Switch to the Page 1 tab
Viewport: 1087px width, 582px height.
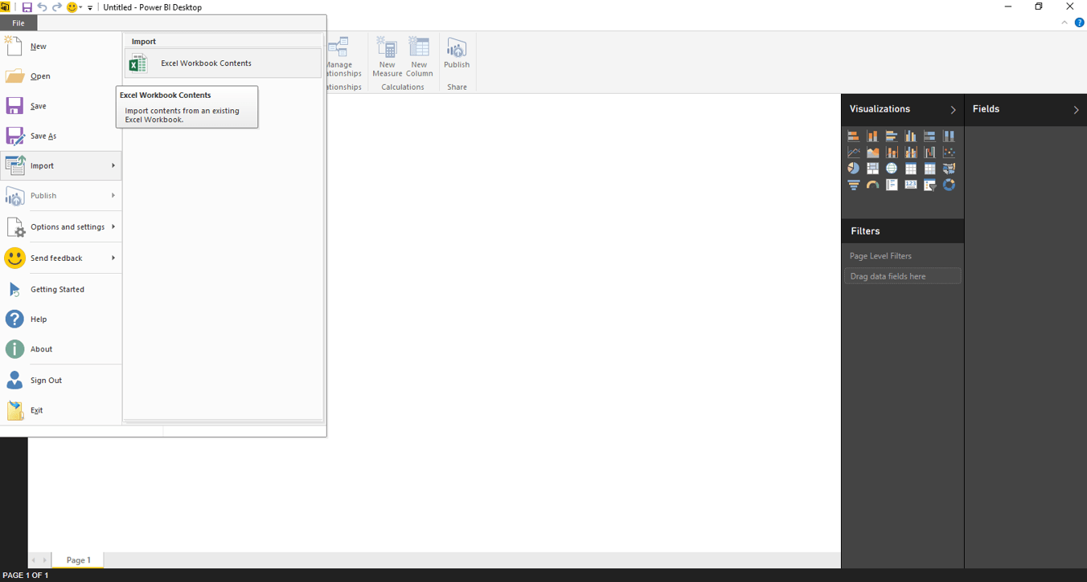(x=78, y=560)
